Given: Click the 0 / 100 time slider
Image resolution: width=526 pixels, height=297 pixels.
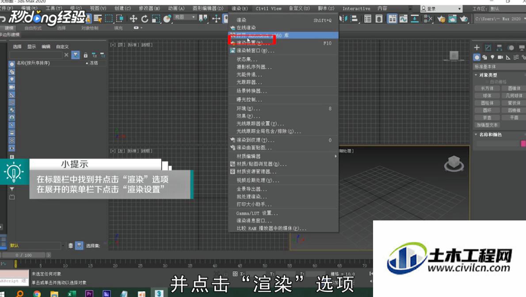Looking at the screenshot, I should tap(24, 255).
